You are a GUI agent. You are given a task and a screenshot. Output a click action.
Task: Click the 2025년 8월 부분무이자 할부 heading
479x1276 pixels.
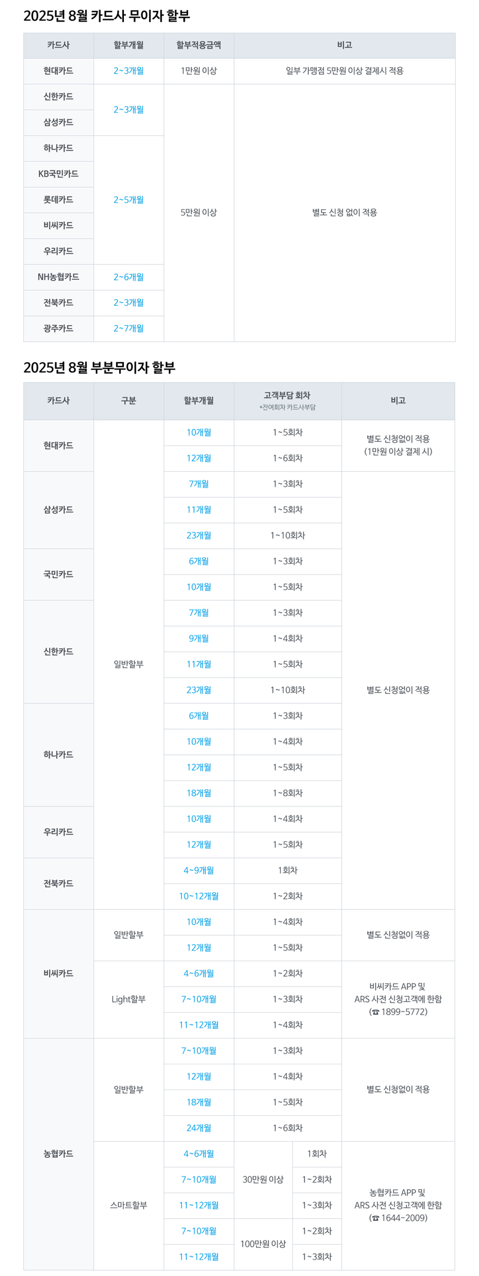(x=99, y=367)
